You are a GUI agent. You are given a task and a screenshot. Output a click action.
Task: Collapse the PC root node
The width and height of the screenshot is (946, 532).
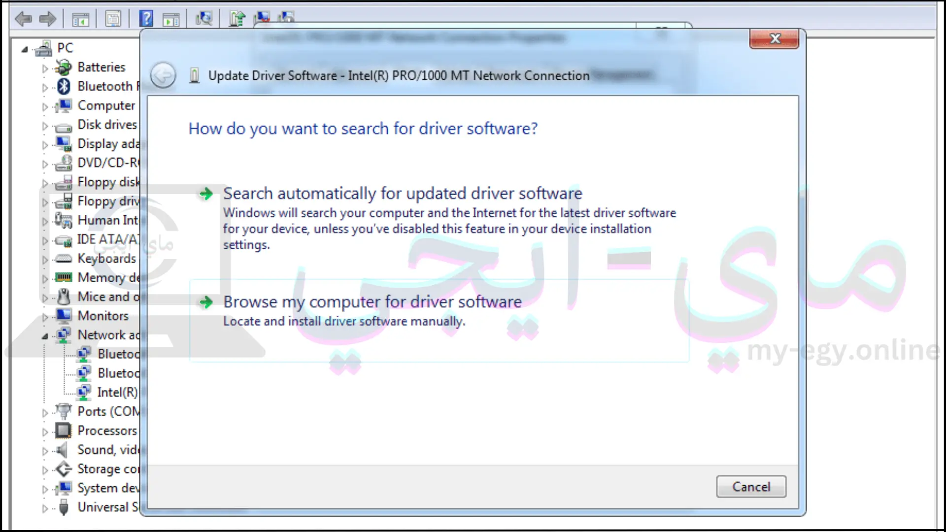click(x=25, y=49)
